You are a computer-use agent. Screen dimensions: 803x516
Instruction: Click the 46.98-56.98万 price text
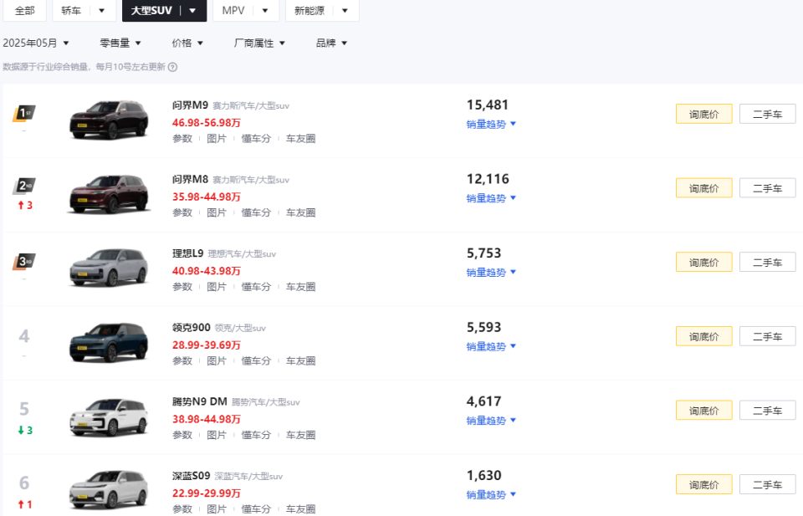pos(207,123)
